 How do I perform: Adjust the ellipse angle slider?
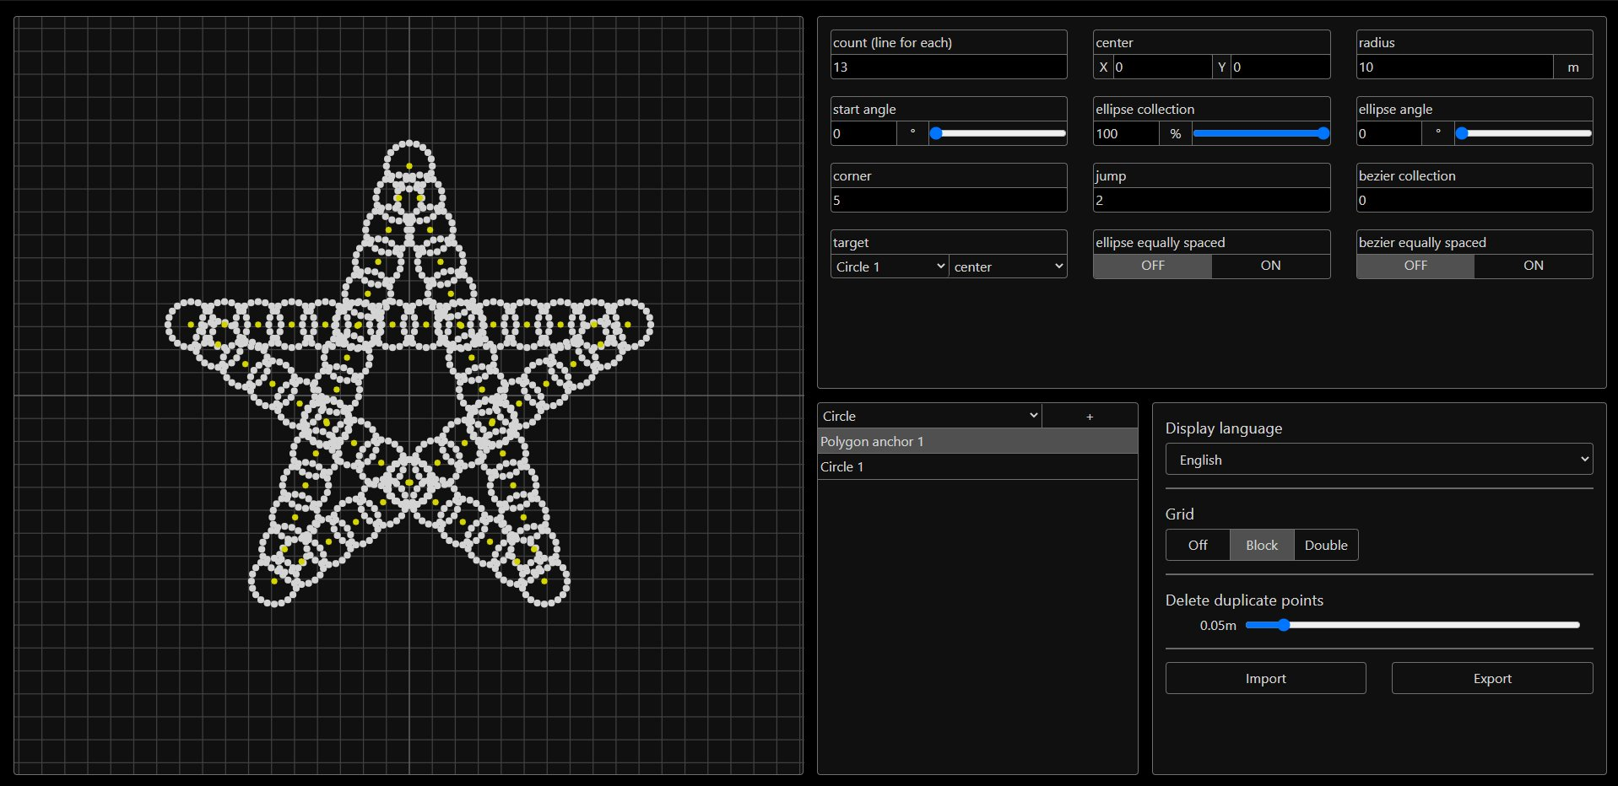click(1523, 133)
